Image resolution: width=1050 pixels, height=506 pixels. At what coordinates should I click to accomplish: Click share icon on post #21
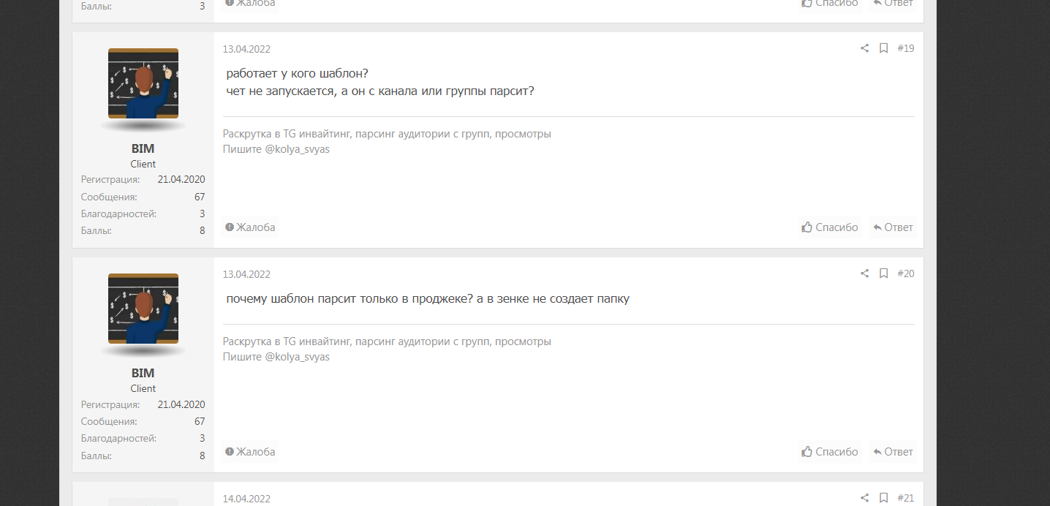tap(864, 498)
